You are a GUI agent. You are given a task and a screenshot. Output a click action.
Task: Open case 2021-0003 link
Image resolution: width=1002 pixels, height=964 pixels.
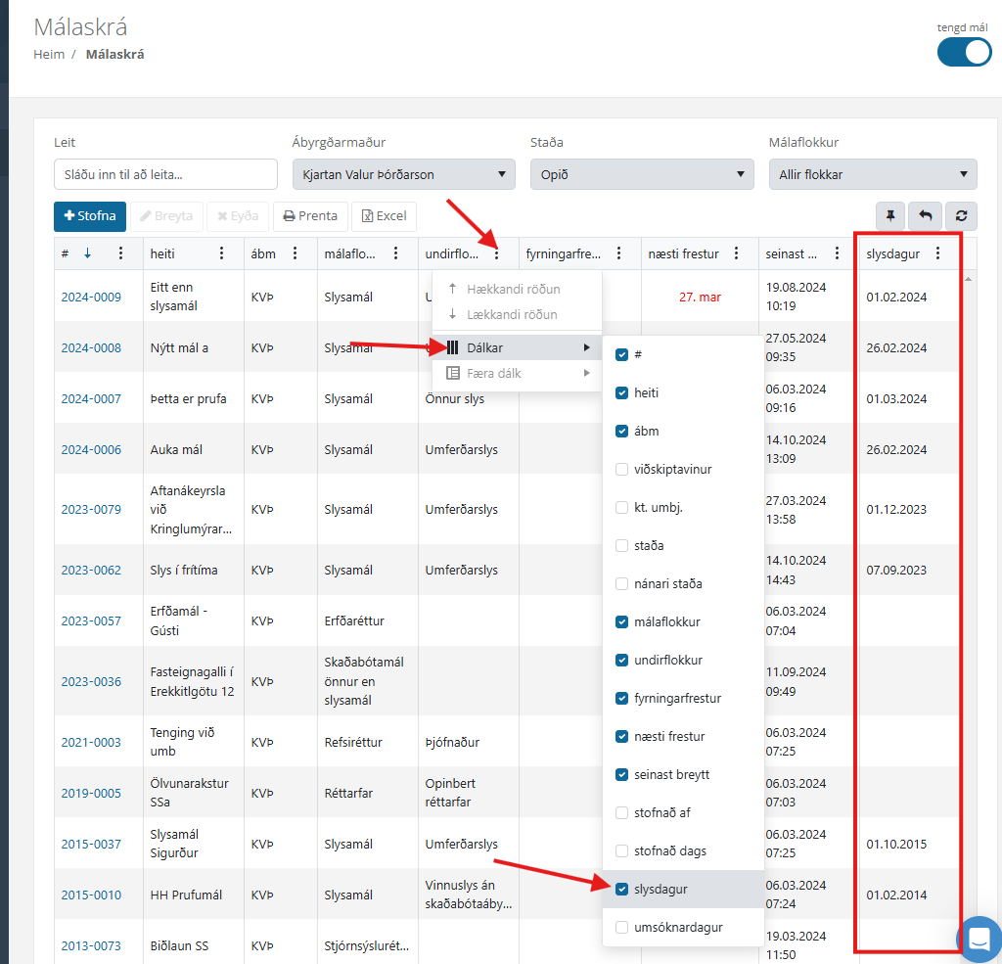pyautogui.click(x=91, y=742)
